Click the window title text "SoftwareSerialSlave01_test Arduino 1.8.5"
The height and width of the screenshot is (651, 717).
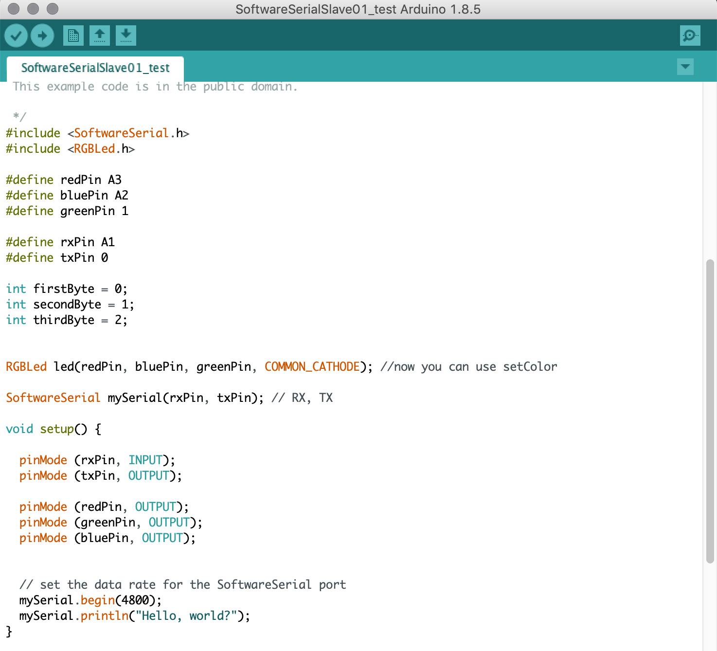pyautogui.click(x=358, y=9)
